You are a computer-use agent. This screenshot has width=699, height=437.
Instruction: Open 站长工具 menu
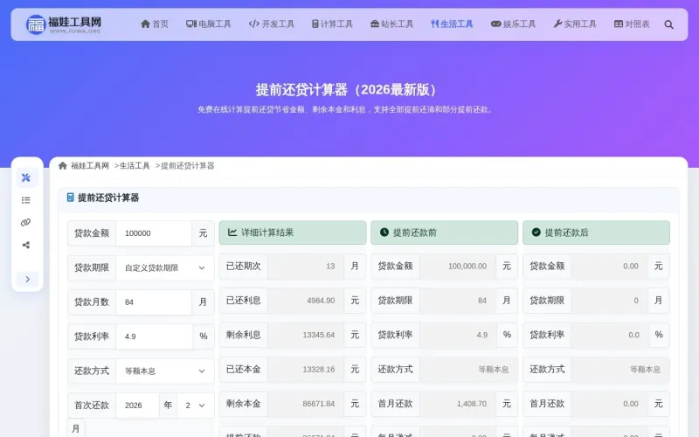tap(391, 24)
